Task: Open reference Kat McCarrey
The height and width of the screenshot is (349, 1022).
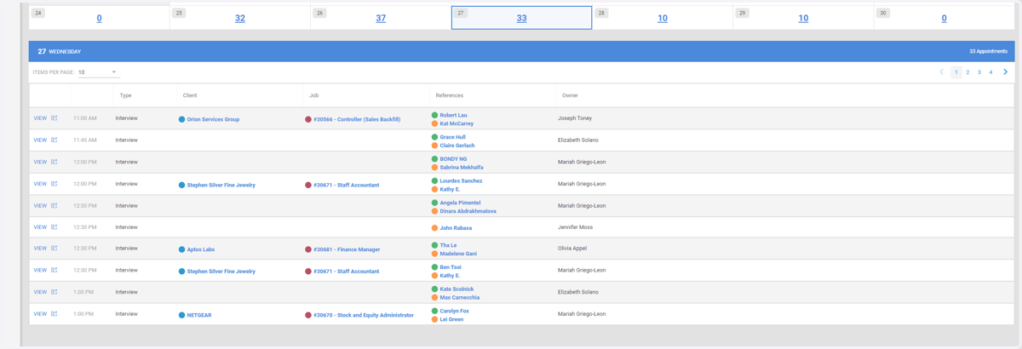Action: tap(456, 123)
